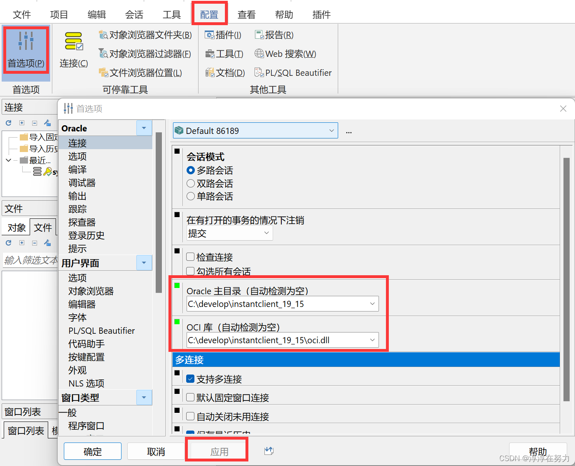
Task: Enable the 检查连接 checkbox
Action: [x=190, y=257]
